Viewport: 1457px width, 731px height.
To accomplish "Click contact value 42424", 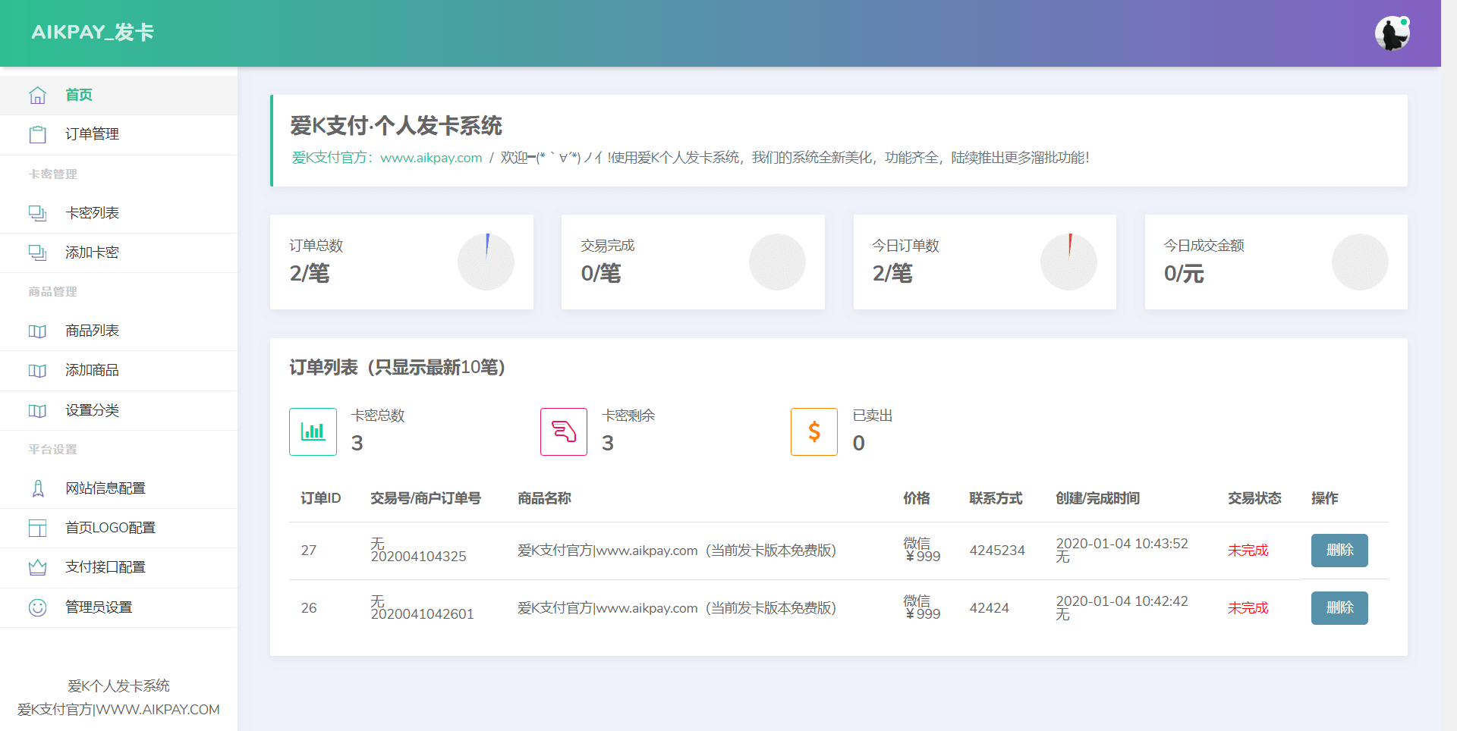I will pos(989,608).
